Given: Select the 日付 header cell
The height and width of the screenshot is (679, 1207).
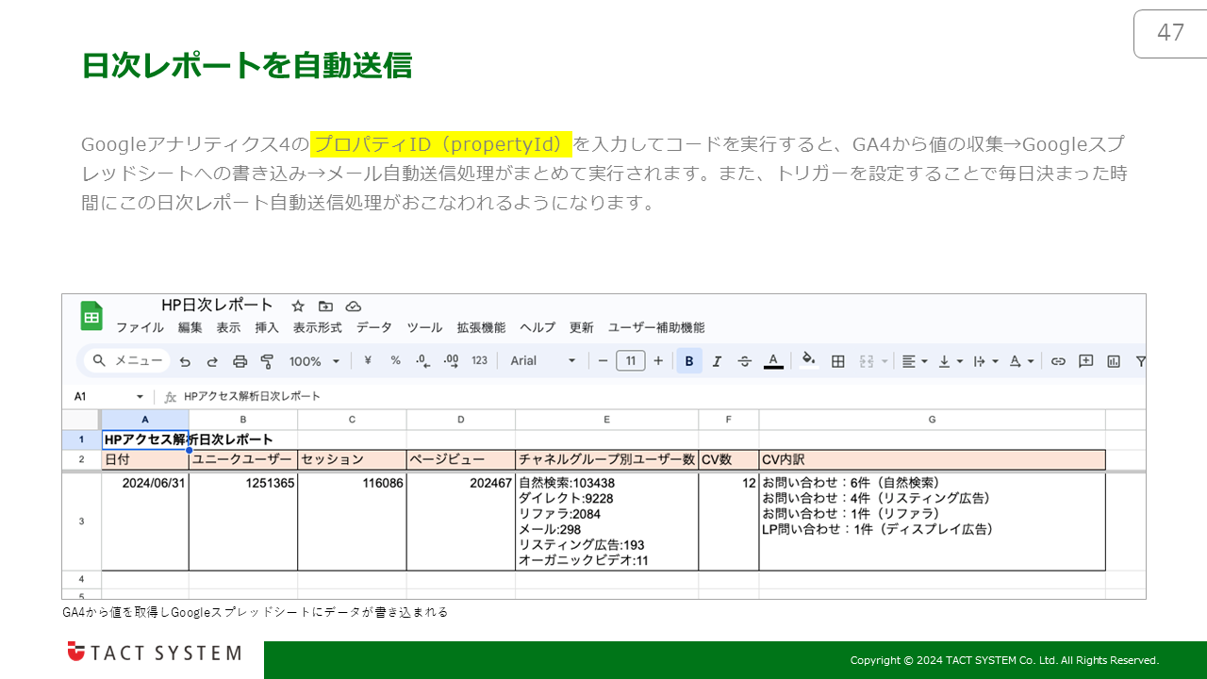Looking at the screenshot, I should coord(145,460).
